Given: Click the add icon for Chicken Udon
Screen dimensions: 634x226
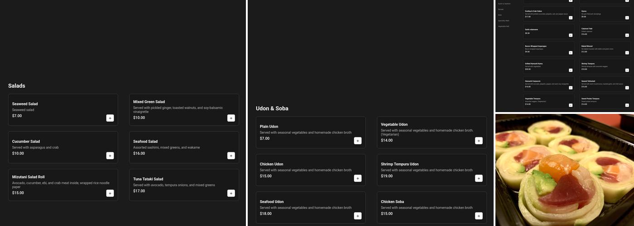Looking at the screenshot, I should [358, 178].
